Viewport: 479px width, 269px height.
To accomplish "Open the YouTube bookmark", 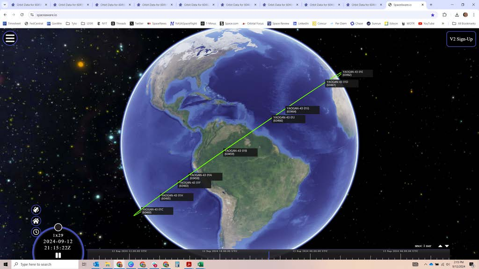I will tap(426, 23).
